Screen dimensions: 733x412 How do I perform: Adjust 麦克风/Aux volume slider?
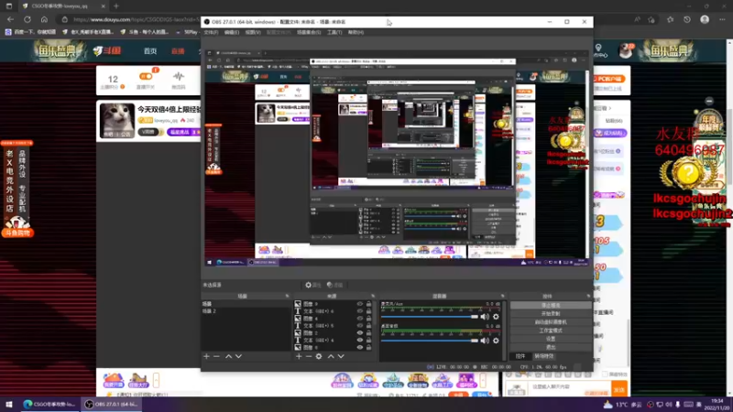tap(430, 317)
